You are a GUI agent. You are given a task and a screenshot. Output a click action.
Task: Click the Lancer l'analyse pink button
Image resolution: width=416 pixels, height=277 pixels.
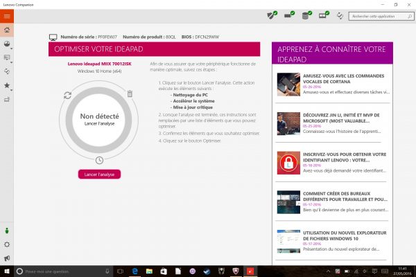pos(99,174)
